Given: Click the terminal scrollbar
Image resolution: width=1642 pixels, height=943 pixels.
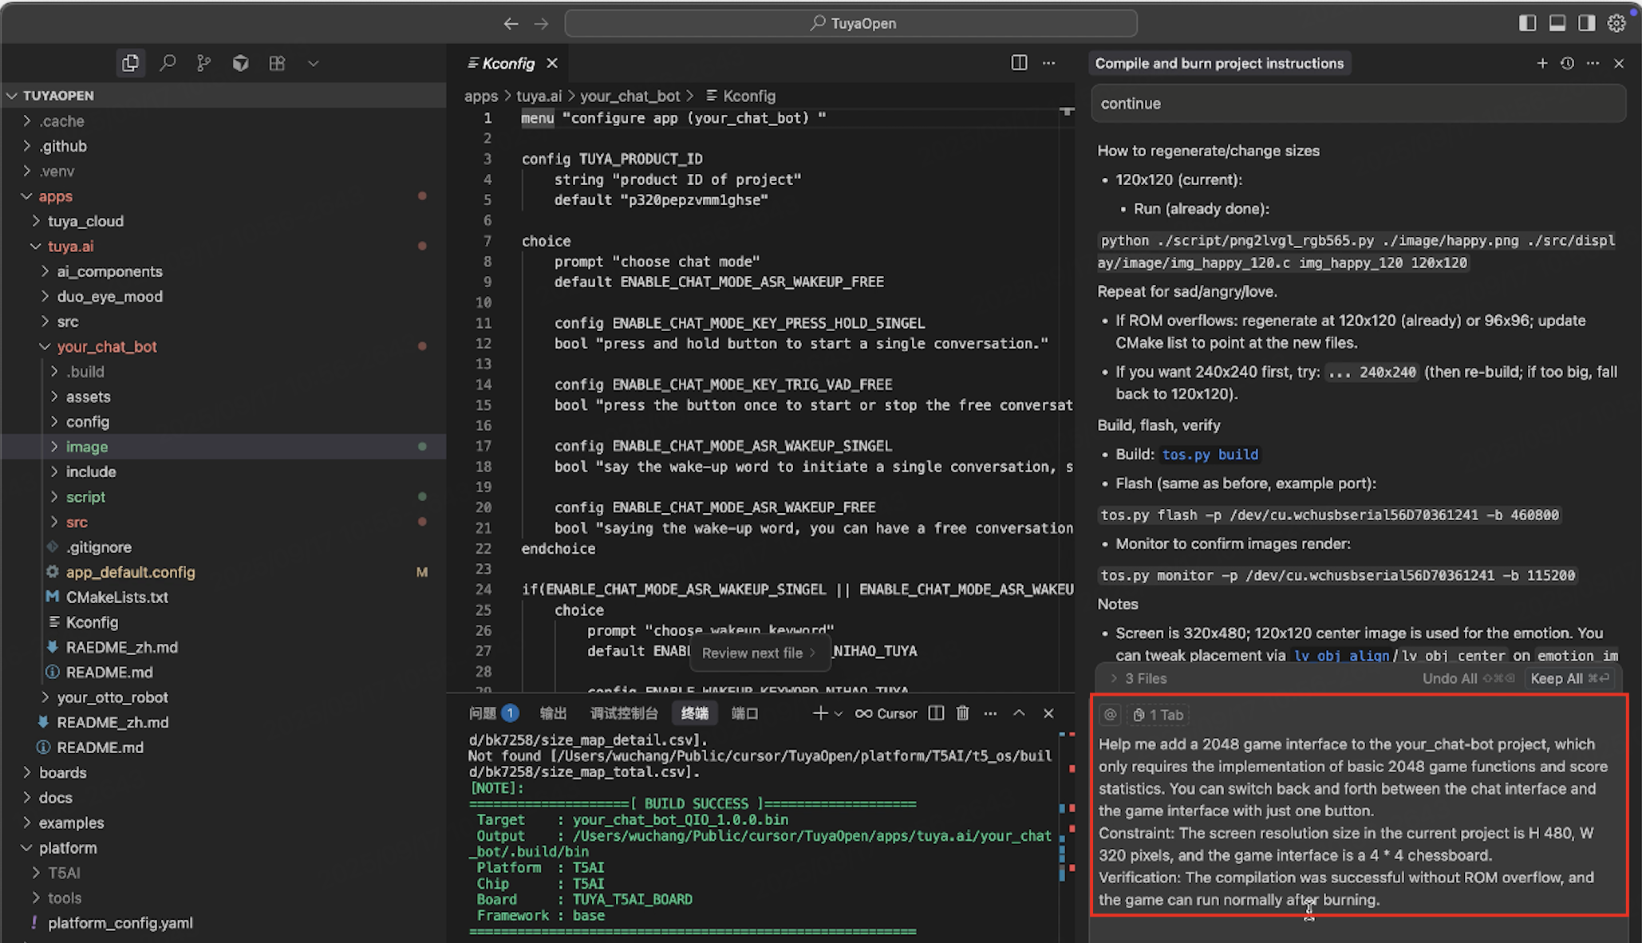Looking at the screenshot, I should coord(1068,830).
